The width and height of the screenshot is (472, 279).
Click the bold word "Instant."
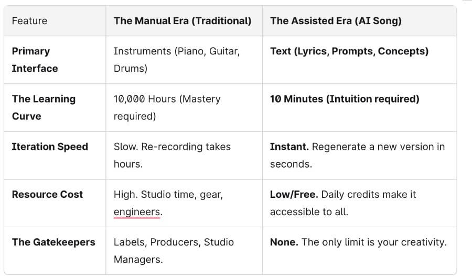tap(289, 147)
